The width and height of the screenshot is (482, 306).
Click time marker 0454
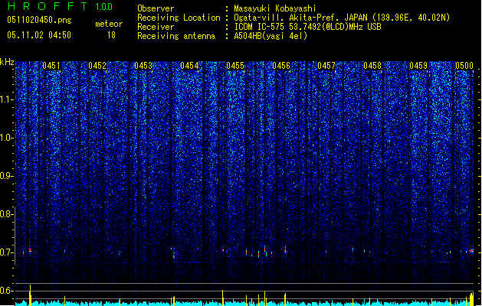pyautogui.click(x=189, y=66)
